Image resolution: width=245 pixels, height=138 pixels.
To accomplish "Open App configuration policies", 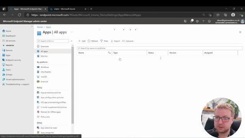I will [52, 97].
